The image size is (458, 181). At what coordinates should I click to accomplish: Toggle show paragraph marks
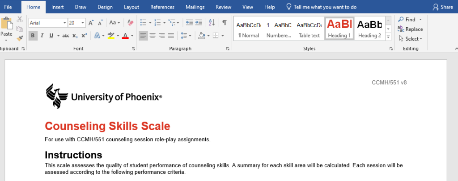225,22
